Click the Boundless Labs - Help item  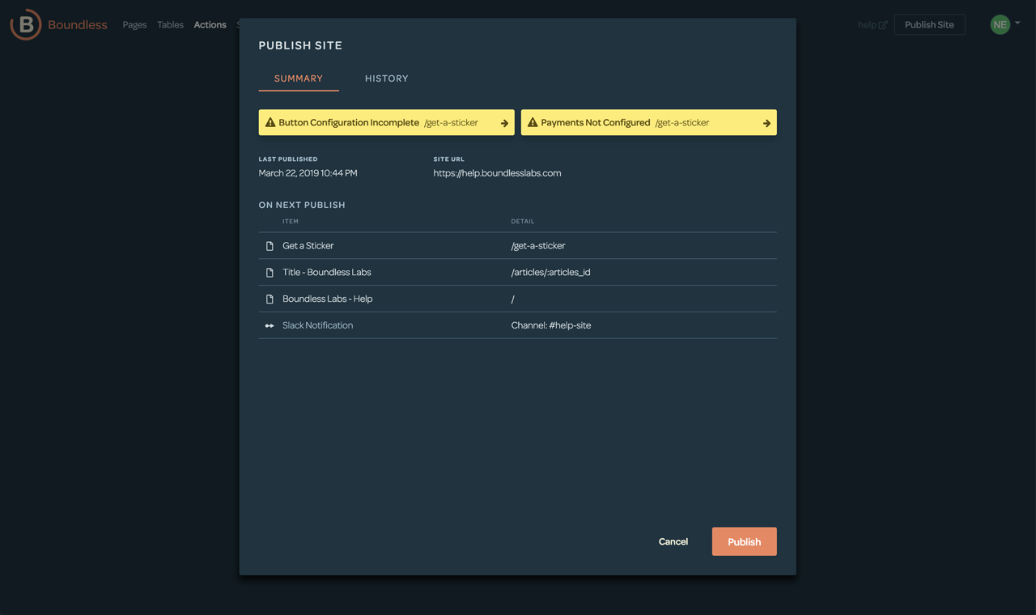click(x=328, y=299)
